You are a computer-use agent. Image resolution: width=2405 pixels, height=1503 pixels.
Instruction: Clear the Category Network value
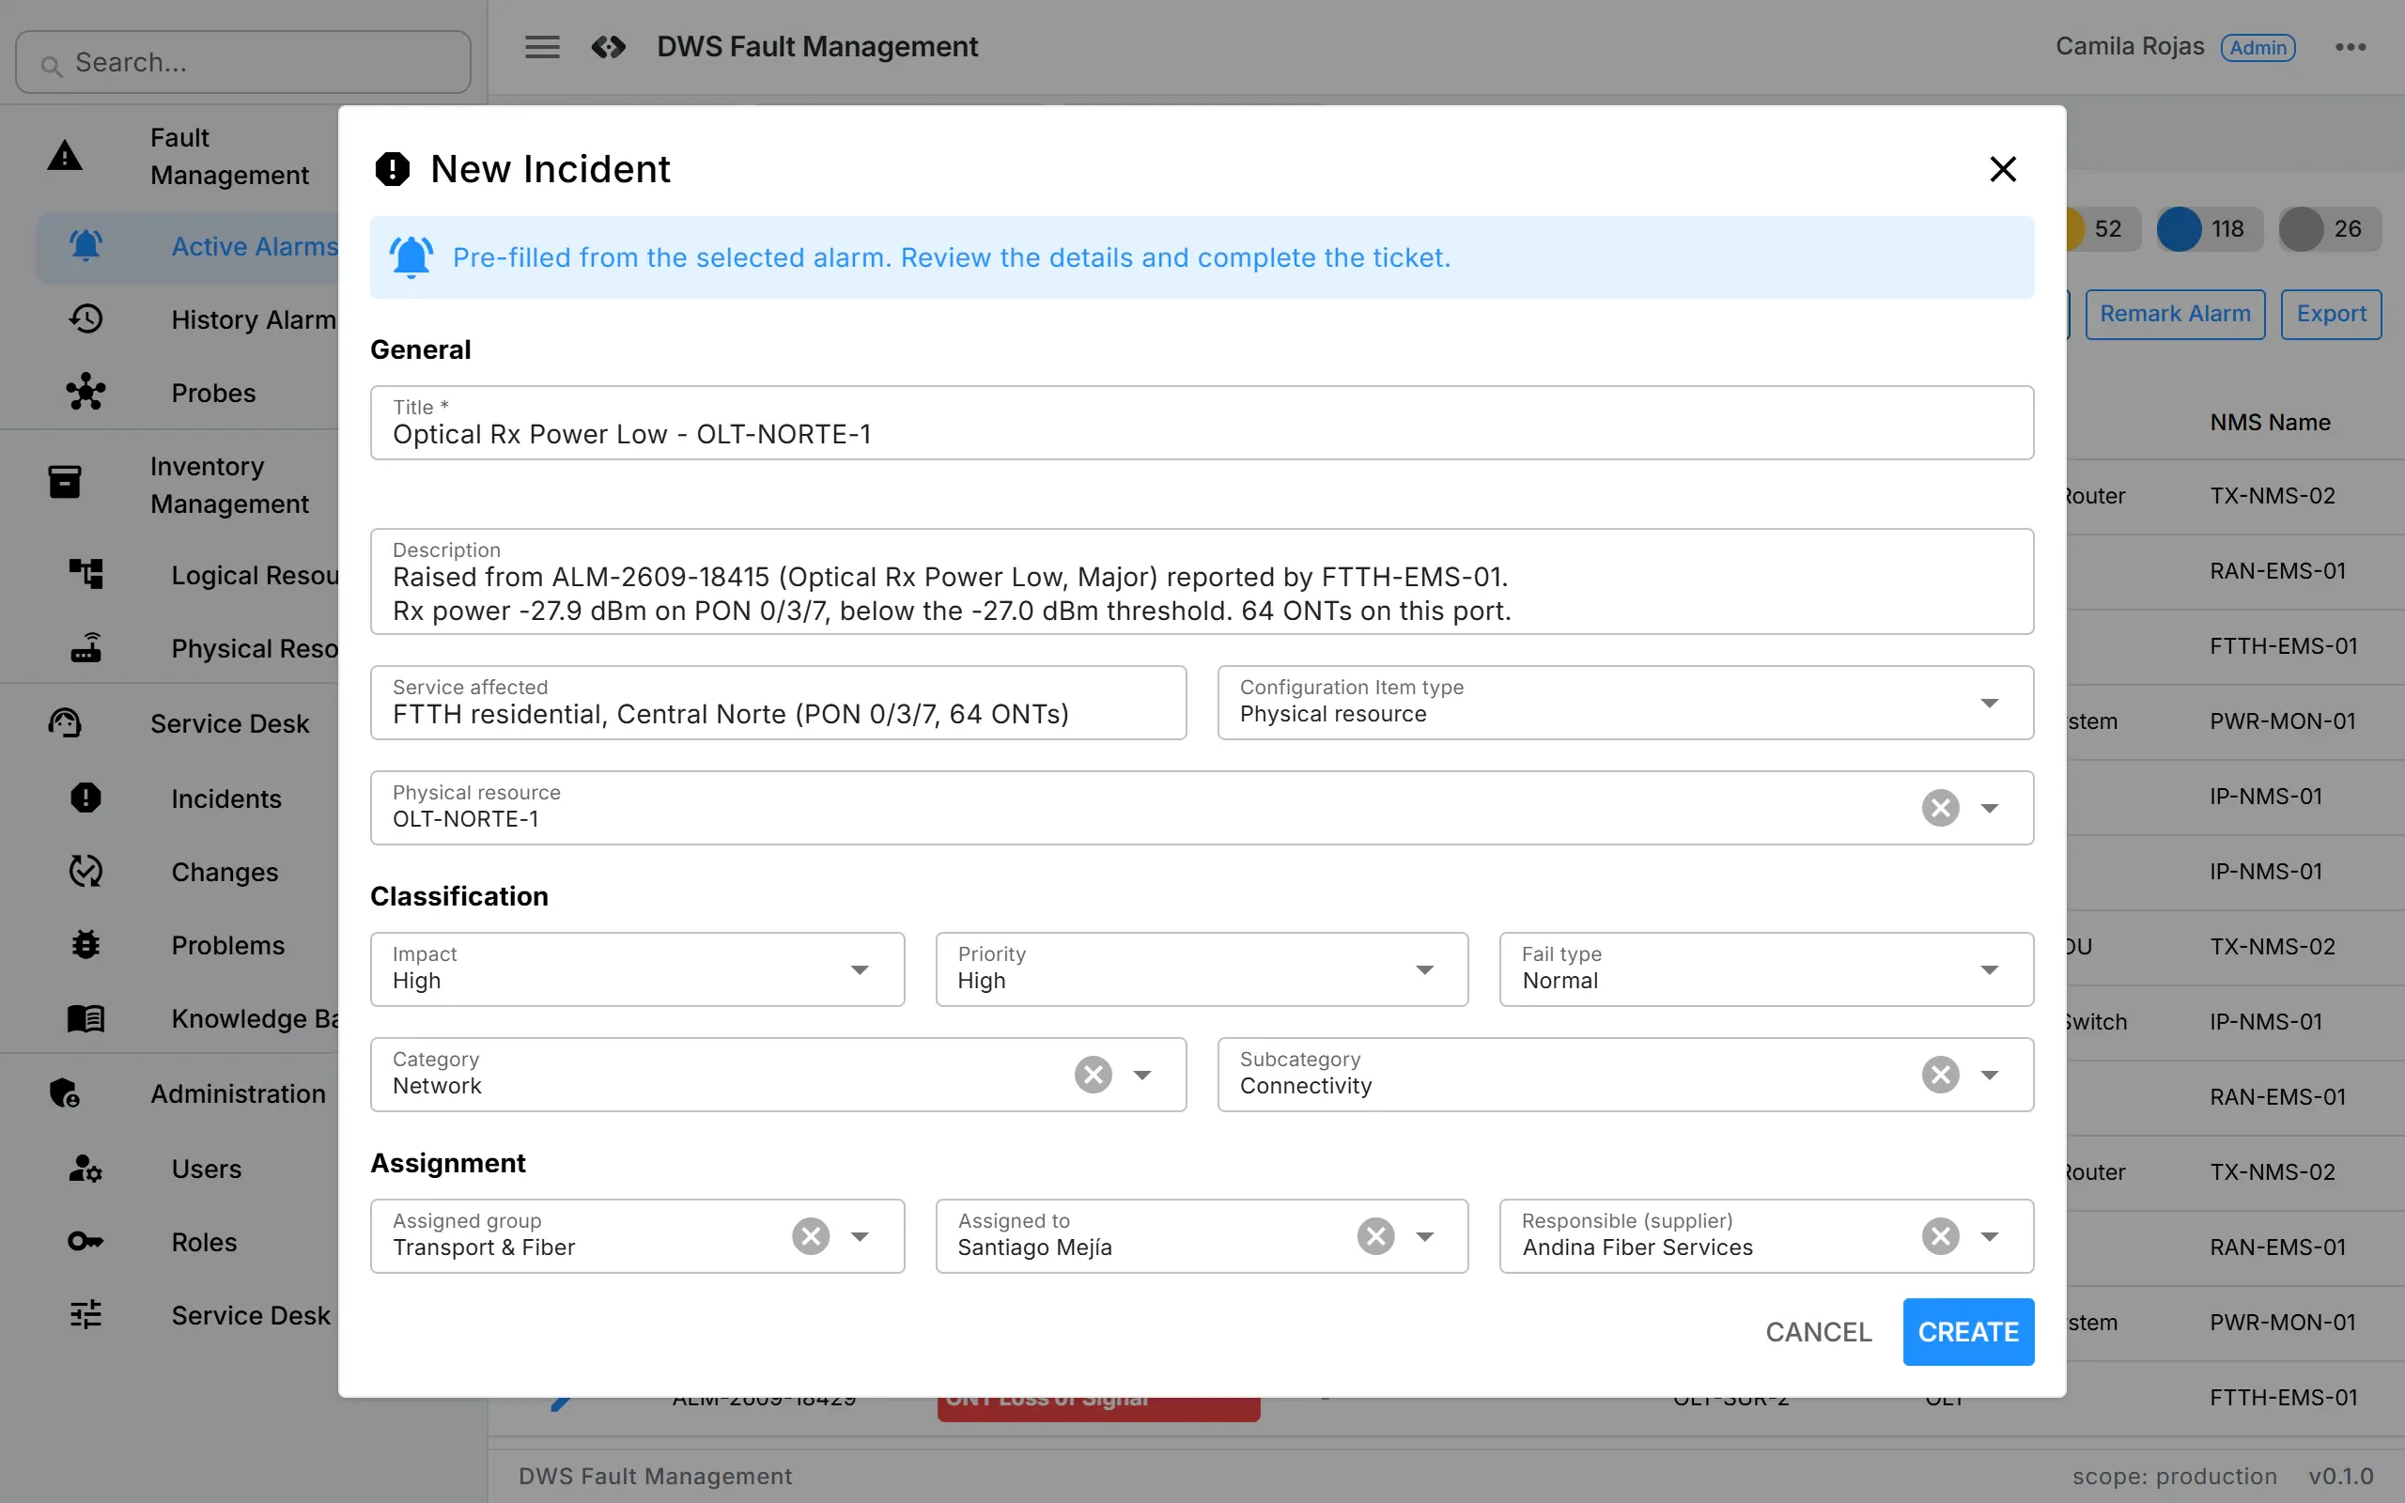point(1094,1075)
